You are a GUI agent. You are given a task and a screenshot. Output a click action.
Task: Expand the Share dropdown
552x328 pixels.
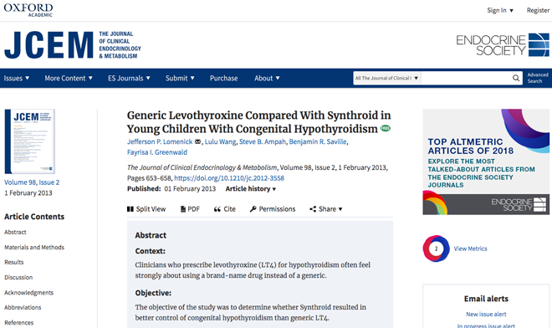click(326, 209)
